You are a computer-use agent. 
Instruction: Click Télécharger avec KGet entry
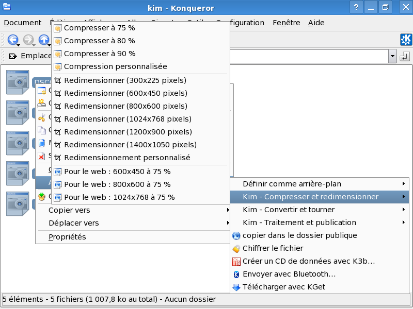(x=320, y=287)
